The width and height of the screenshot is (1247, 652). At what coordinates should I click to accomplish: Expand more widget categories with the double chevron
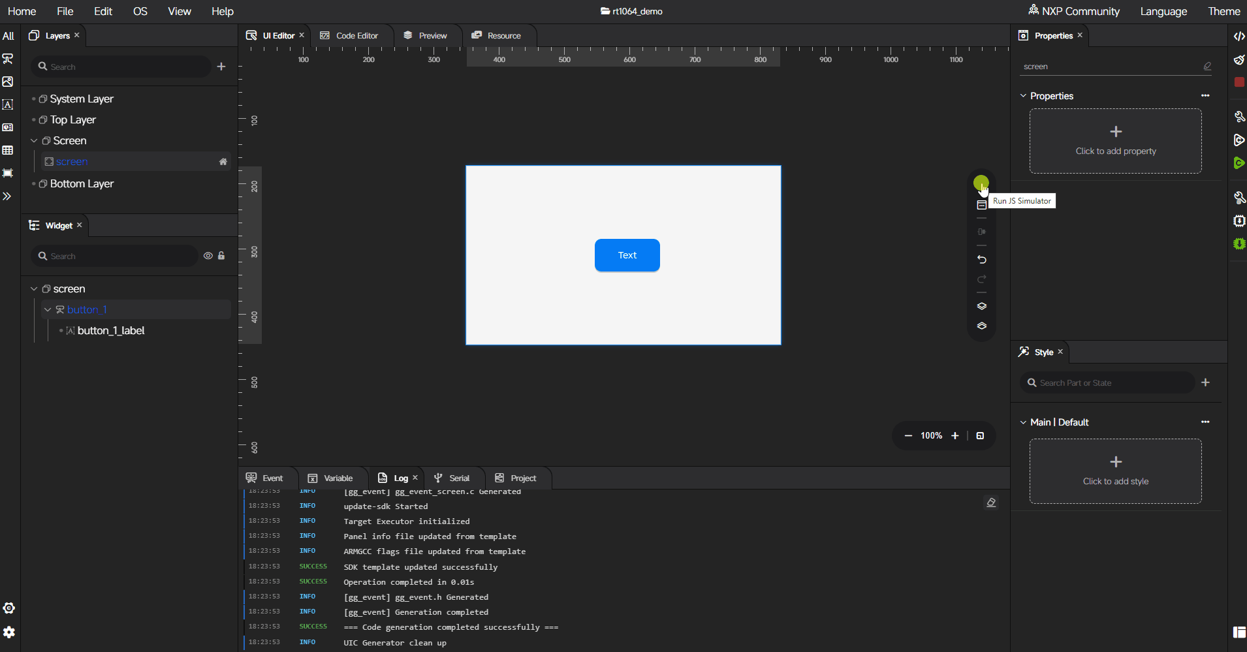click(7, 196)
